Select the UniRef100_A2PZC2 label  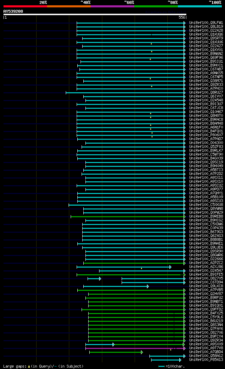[x=206, y=263]
